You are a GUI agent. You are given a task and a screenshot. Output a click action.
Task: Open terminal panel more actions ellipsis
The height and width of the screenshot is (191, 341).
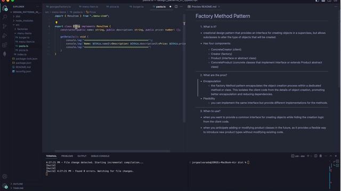326,156
